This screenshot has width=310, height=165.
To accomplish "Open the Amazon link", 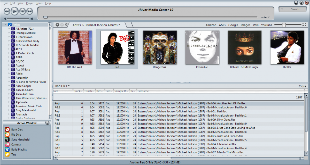I will (211, 25).
